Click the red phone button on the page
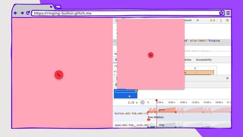 tap(59, 75)
